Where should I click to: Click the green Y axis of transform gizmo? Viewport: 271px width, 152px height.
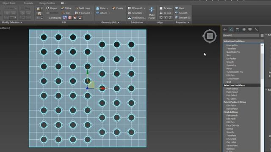88,72
